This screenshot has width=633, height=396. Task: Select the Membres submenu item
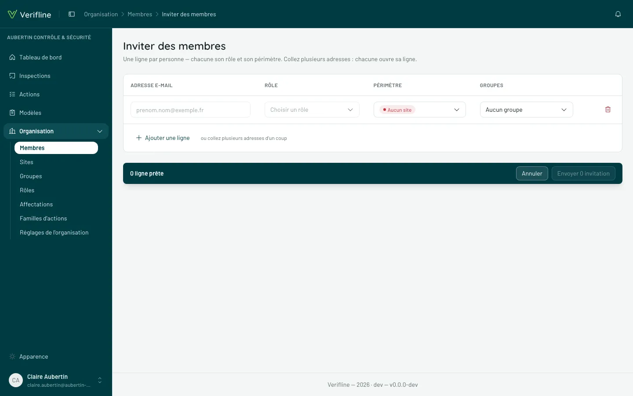point(56,148)
